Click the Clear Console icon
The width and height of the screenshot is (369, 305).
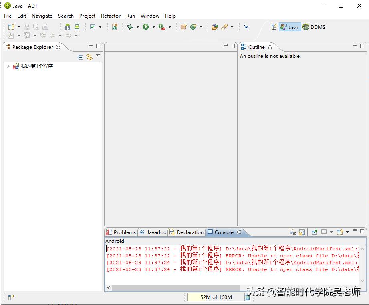tap(292, 232)
